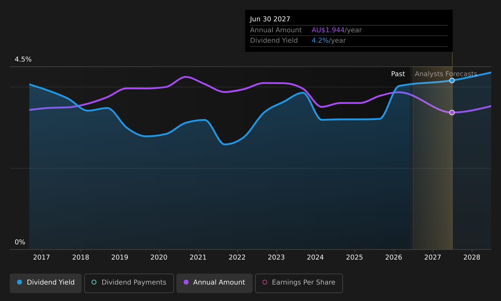This screenshot has width=501, height=301.
Task: Click the 2027 x-axis label
Action: (433, 257)
